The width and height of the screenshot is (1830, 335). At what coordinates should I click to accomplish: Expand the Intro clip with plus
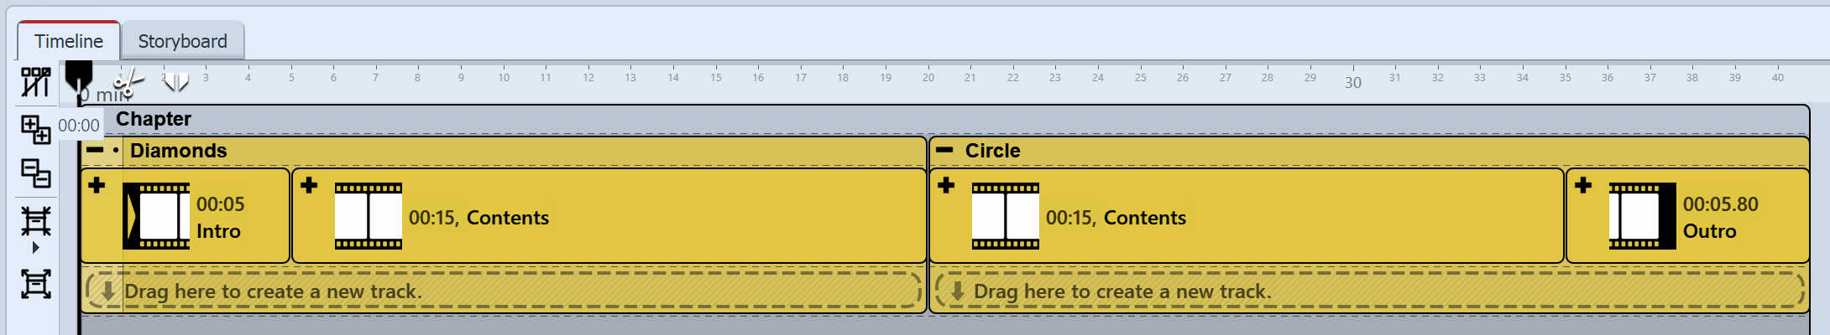tap(97, 185)
